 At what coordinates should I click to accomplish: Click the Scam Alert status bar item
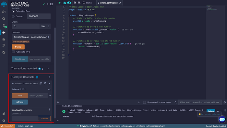tap(7, 126)
